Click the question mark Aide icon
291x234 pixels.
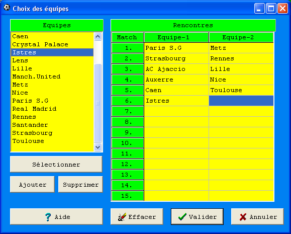[48, 217]
